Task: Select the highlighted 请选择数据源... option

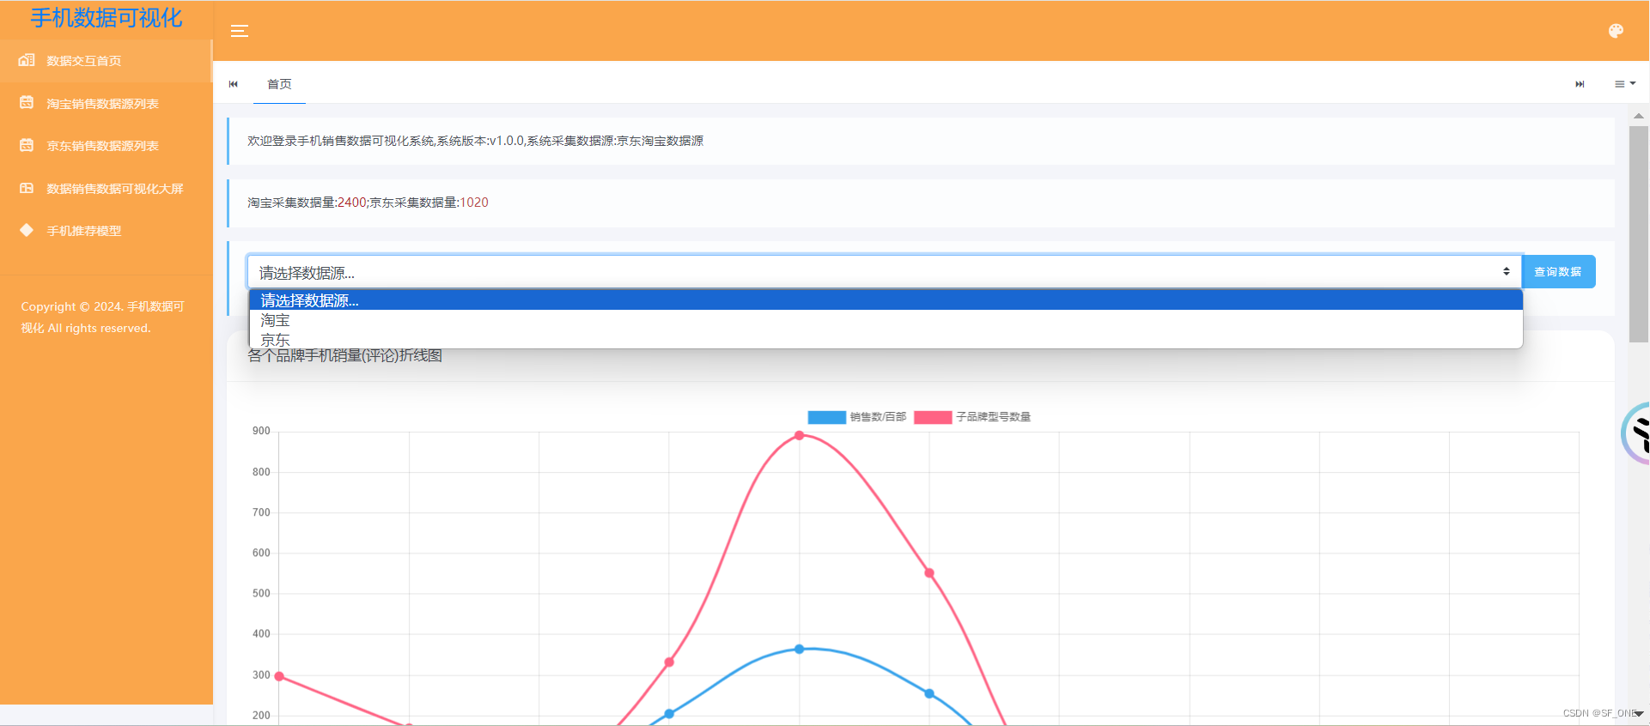Action: (886, 300)
